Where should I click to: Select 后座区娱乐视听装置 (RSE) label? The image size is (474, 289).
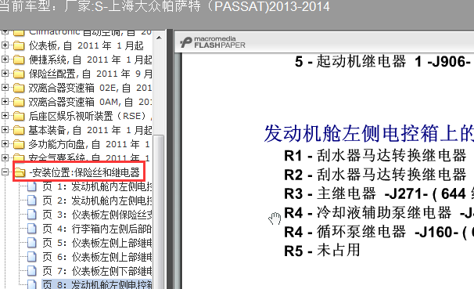(x=90, y=116)
